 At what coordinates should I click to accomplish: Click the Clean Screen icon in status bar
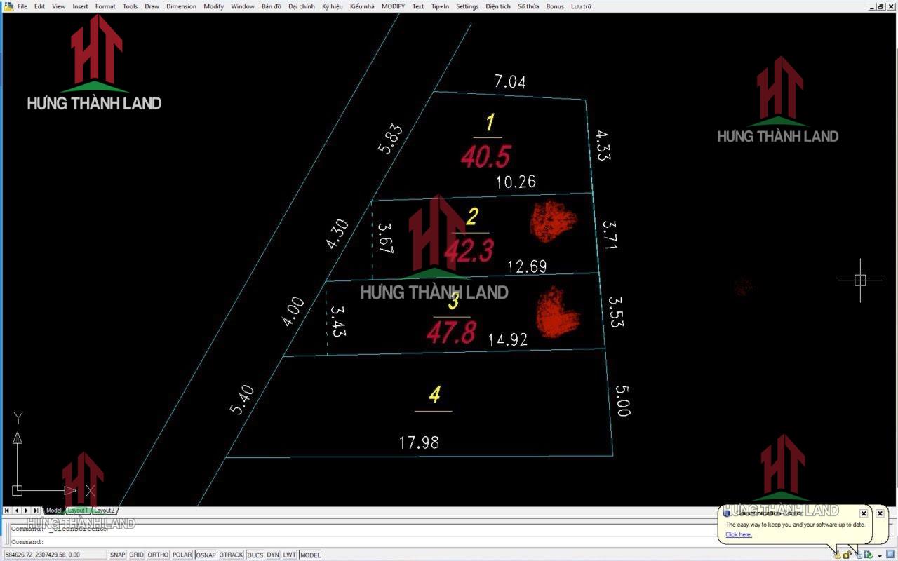891,555
